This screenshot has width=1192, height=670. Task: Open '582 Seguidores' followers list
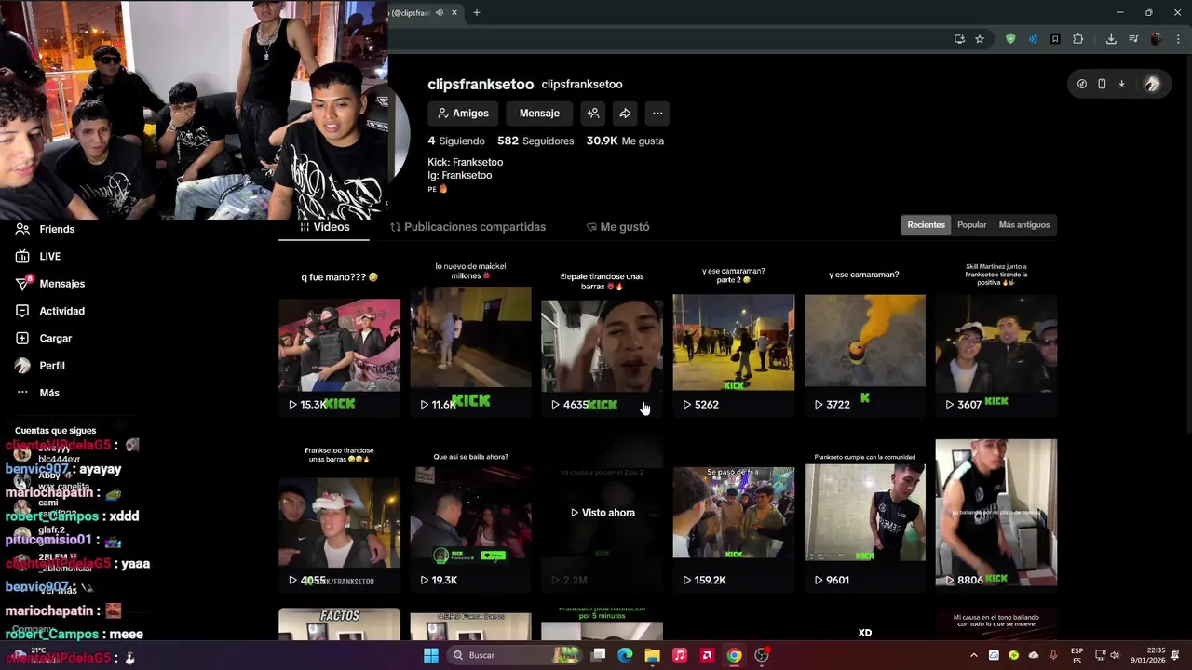coord(535,141)
